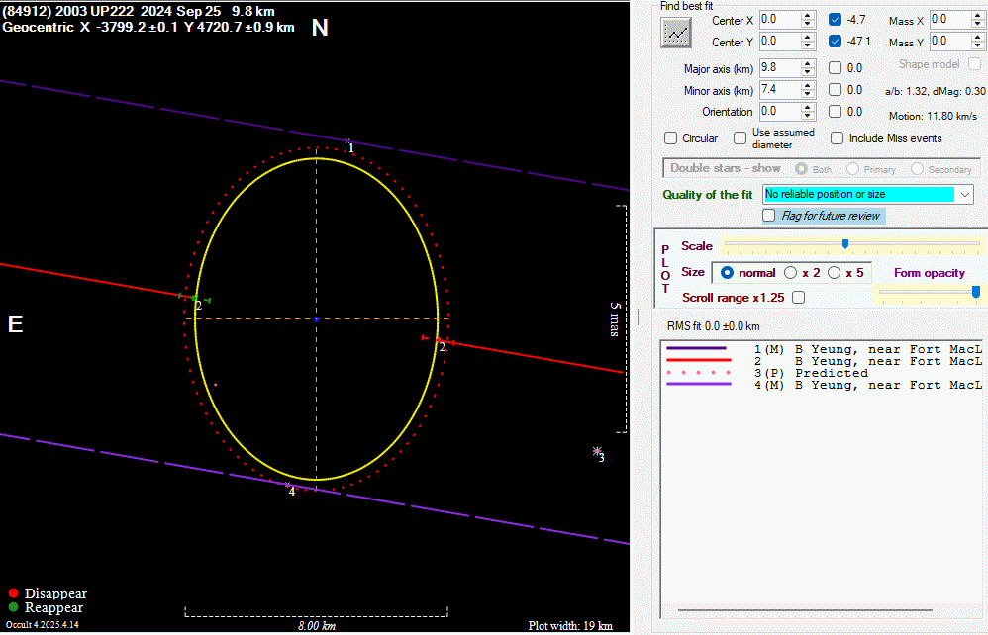The height and width of the screenshot is (635, 988).
Task: Uncheck the Center X fit checkbox showing -4.7
Action: pos(836,20)
